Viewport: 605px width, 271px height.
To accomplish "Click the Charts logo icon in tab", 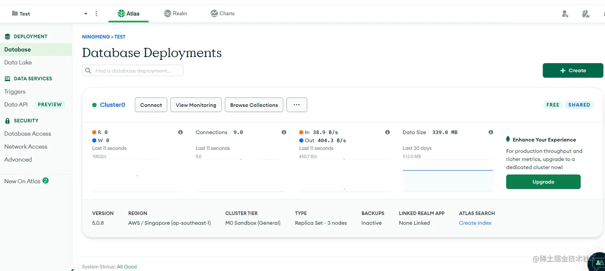I will (x=214, y=14).
